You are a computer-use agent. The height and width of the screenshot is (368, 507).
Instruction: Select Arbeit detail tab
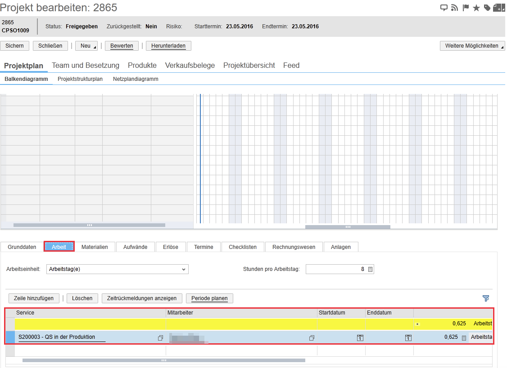[x=59, y=247]
